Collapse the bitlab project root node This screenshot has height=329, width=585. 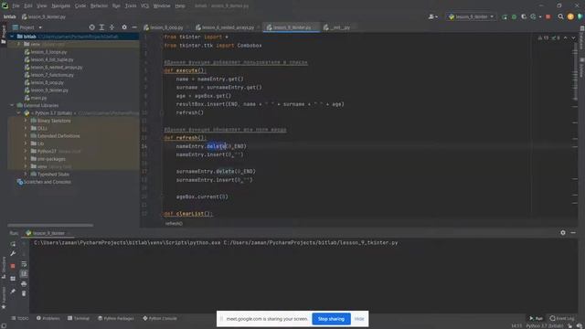[x=12, y=37]
